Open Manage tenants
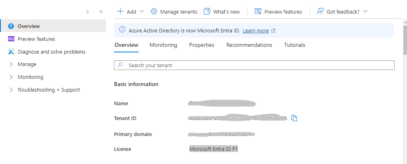 point(179,12)
